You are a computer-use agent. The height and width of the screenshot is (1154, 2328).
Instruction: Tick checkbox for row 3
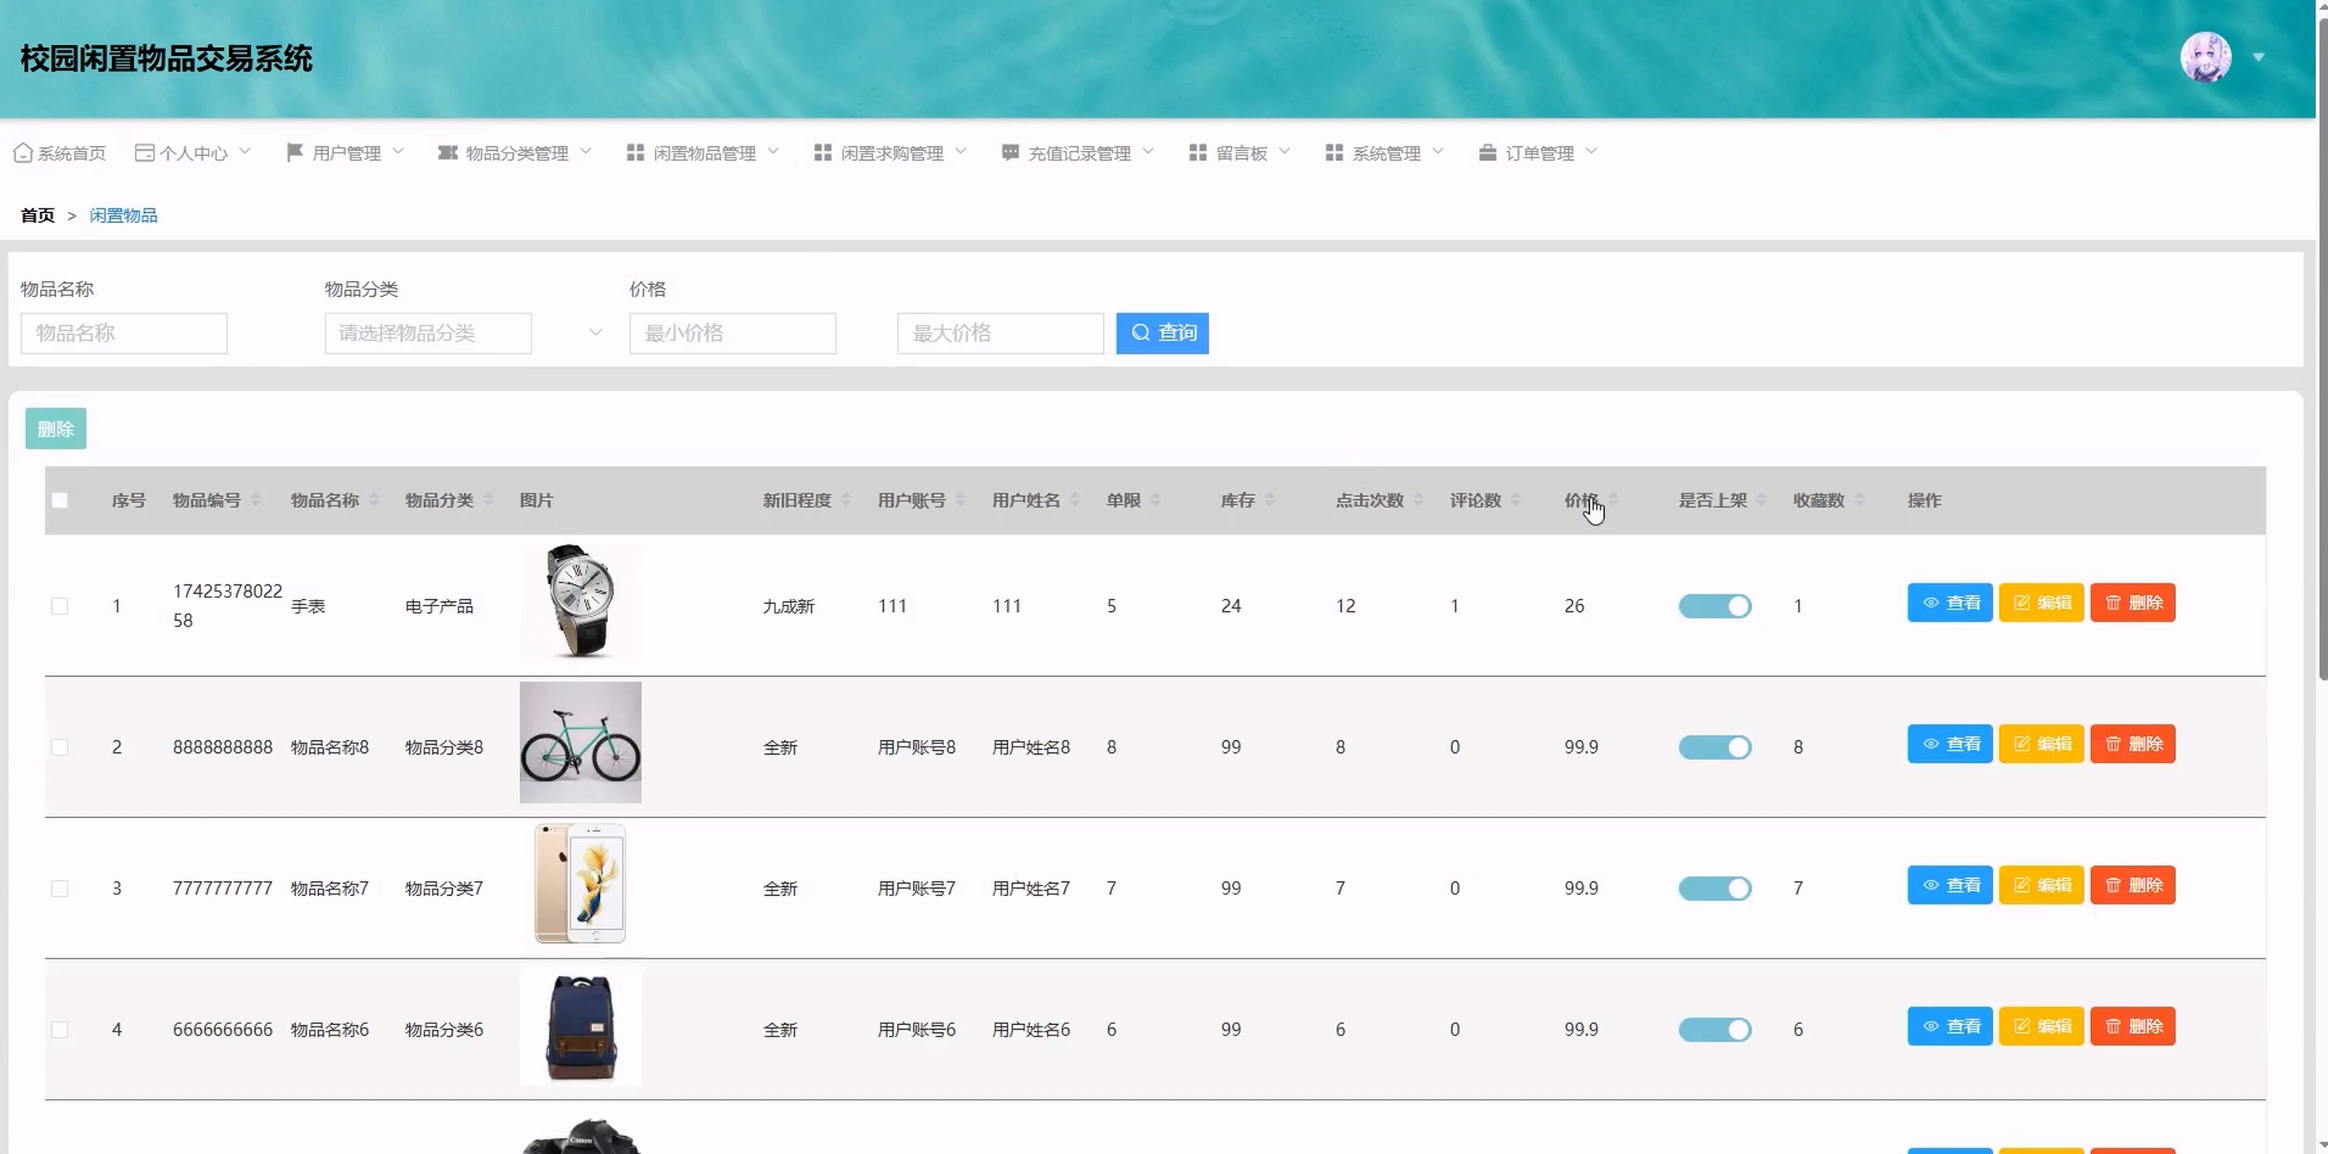click(x=59, y=889)
